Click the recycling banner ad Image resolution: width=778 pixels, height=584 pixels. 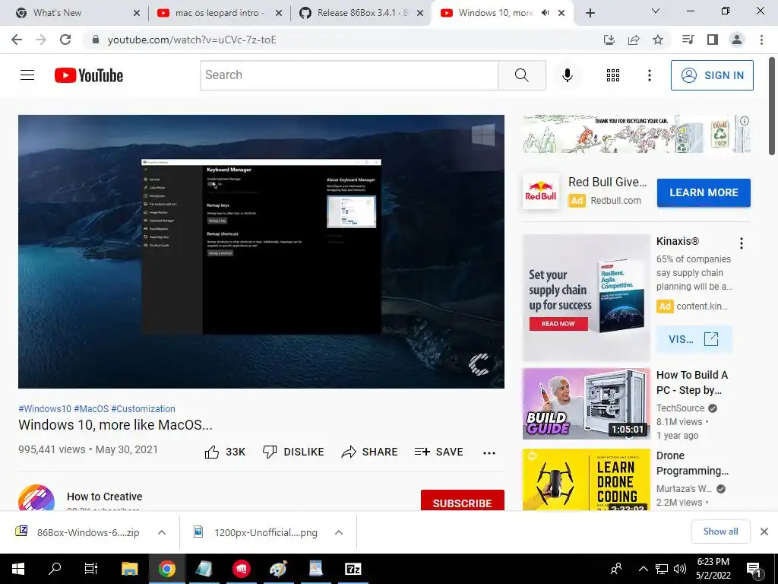pyautogui.click(x=636, y=134)
